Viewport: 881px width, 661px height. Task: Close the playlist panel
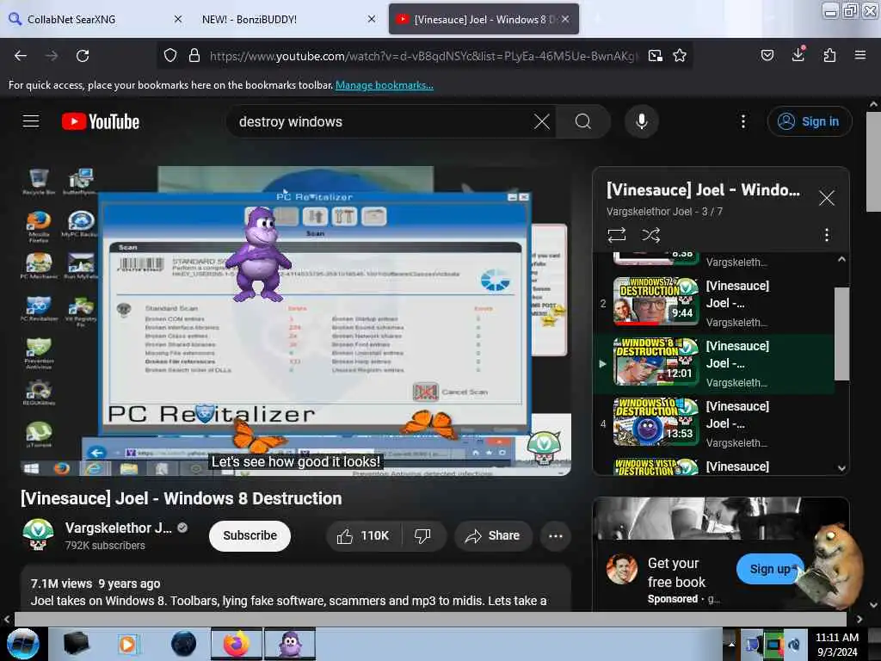pos(826,198)
